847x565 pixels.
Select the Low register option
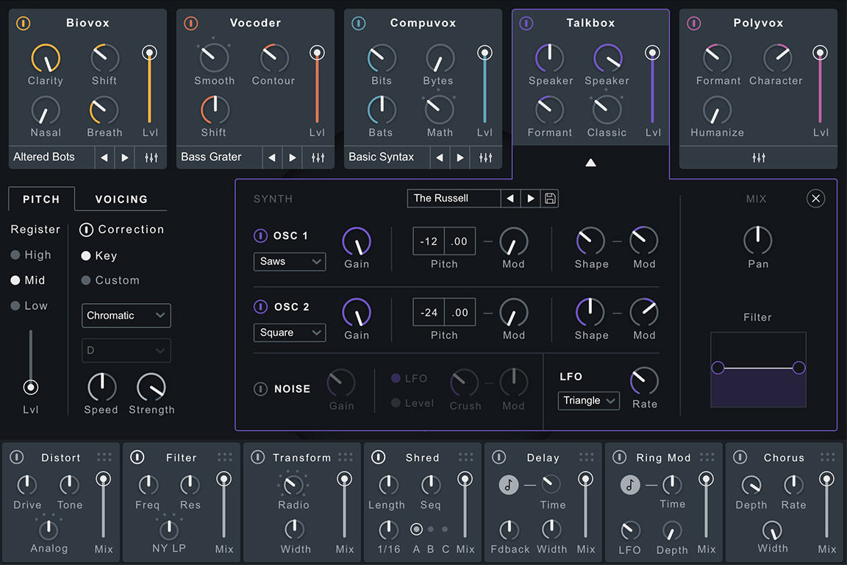tap(29, 305)
